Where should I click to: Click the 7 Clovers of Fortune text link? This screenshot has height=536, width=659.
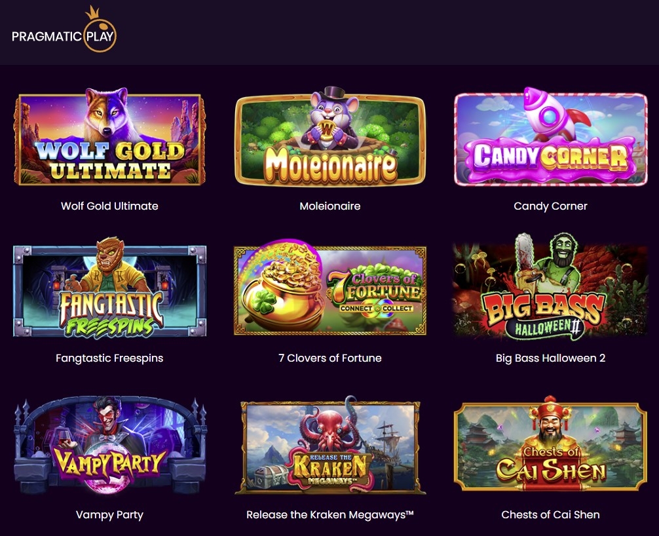pos(330,358)
